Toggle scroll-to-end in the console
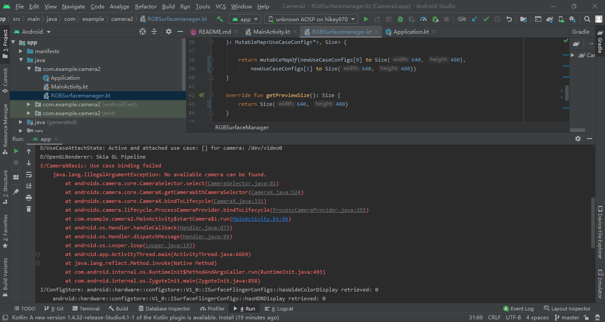The width and height of the screenshot is (605, 322). point(29,185)
